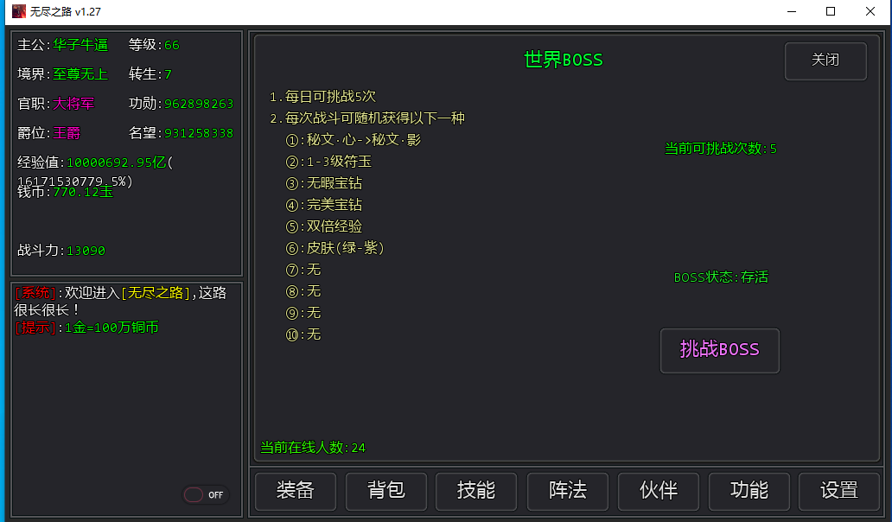
Task: Toggle the OFF switch in the message log
Action: pos(205,495)
